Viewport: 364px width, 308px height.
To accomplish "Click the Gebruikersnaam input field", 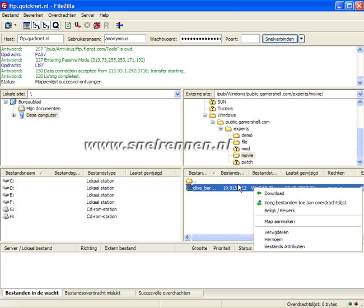I will click(x=125, y=39).
